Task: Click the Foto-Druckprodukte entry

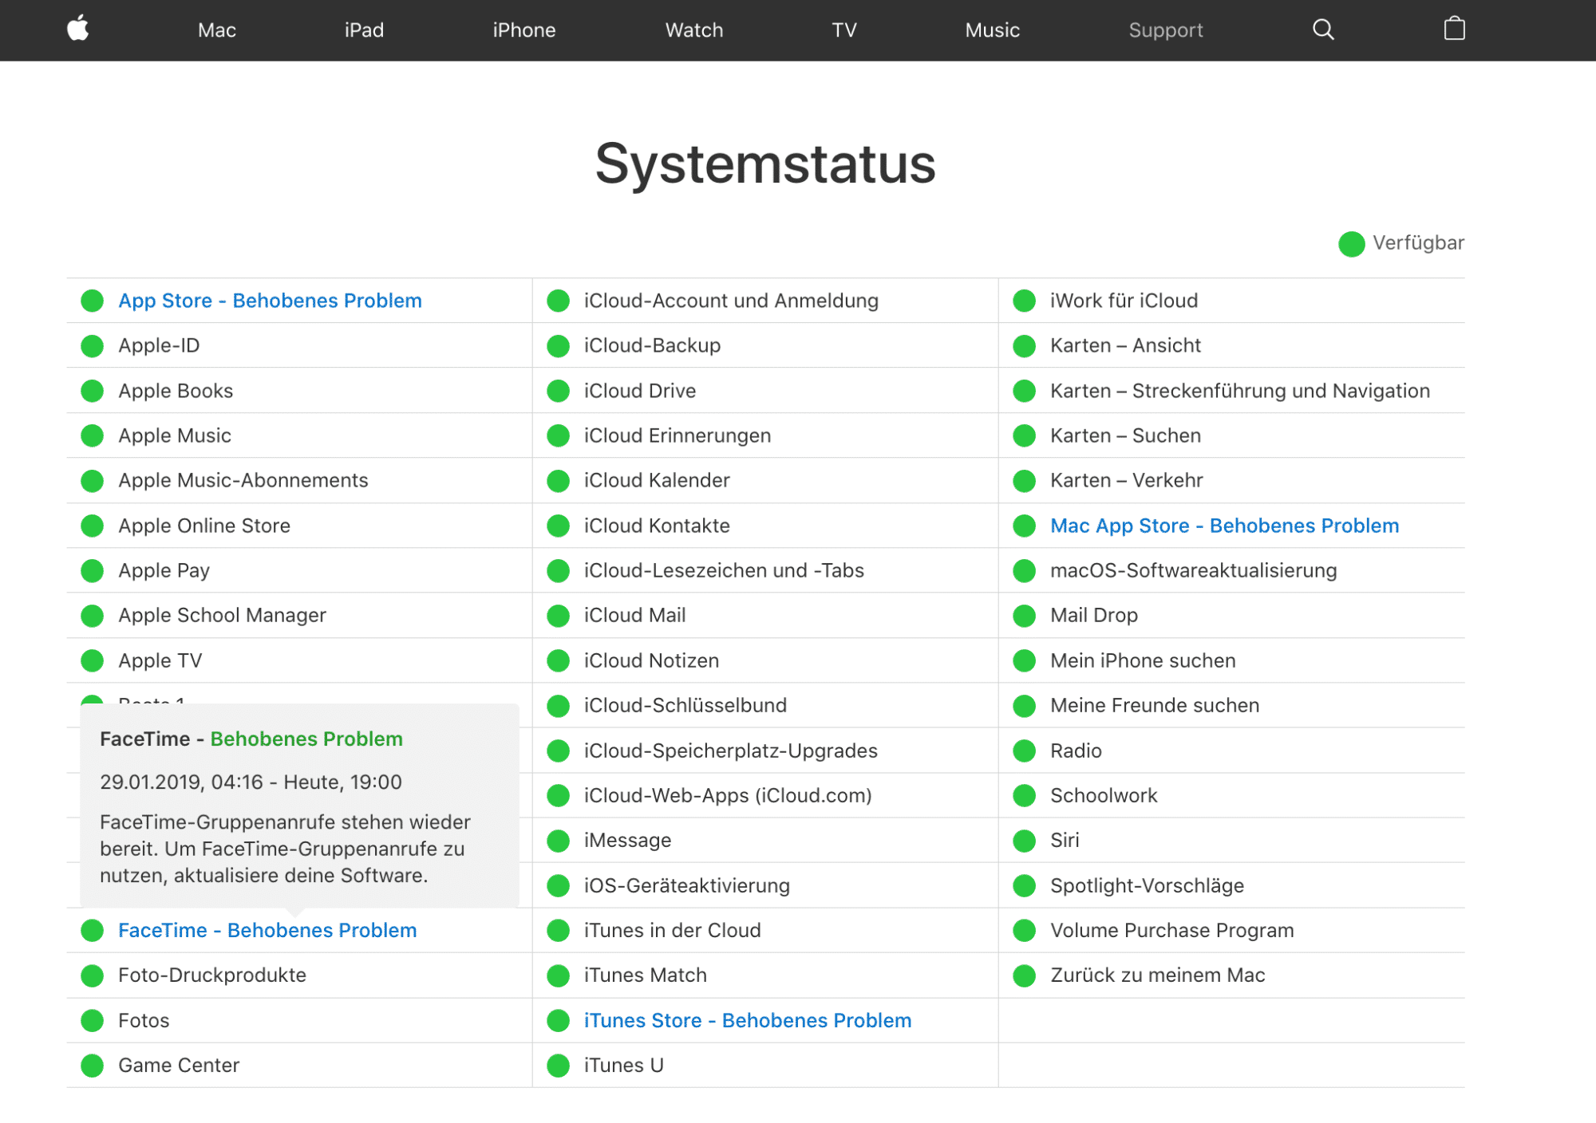Action: point(212,975)
